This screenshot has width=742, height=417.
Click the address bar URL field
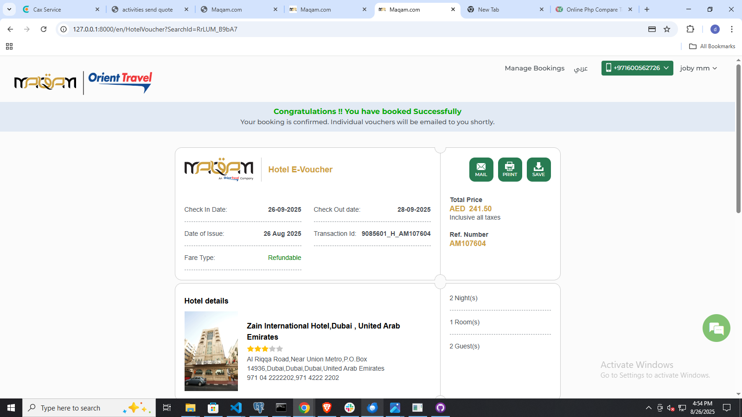point(325,29)
